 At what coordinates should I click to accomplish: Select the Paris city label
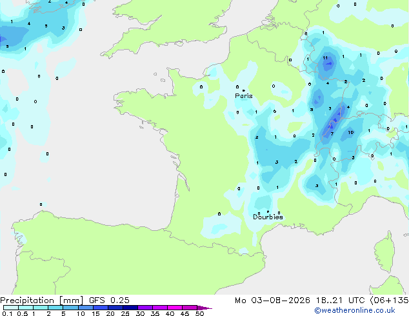pos(244,96)
